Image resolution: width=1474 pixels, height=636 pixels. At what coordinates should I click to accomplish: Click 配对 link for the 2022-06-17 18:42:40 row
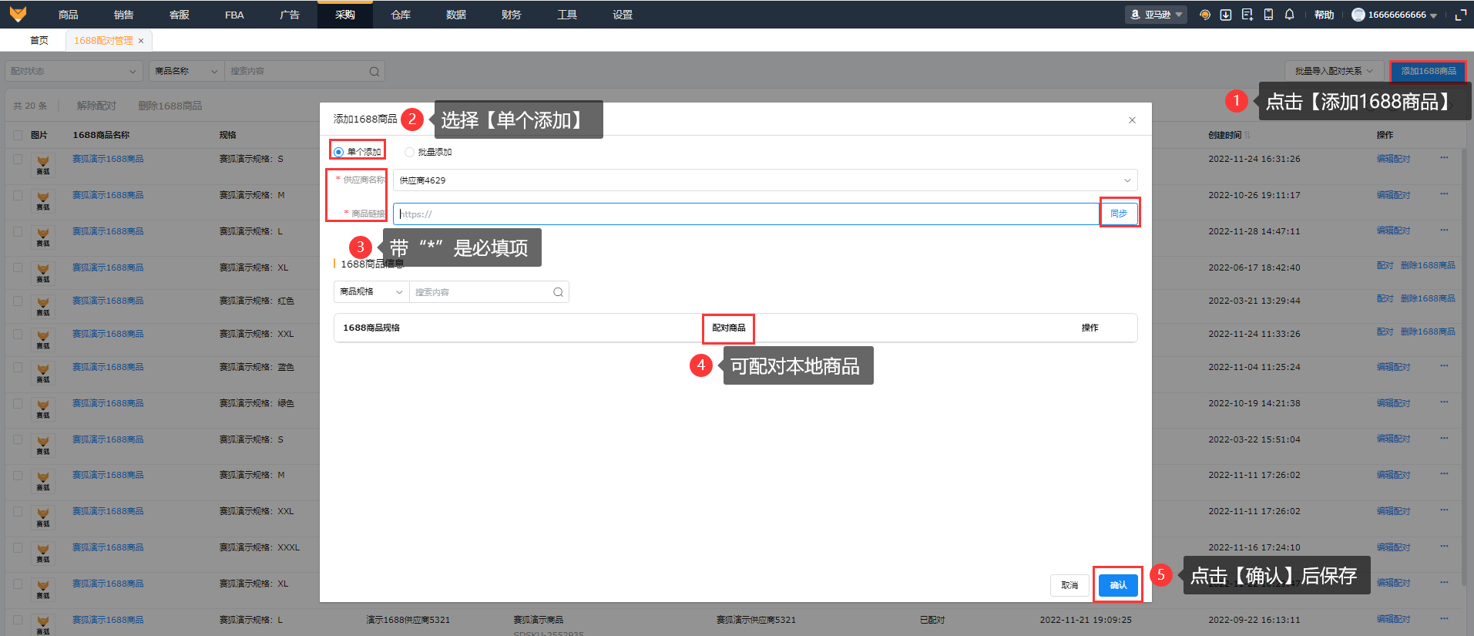pyautogui.click(x=1385, y=265)
